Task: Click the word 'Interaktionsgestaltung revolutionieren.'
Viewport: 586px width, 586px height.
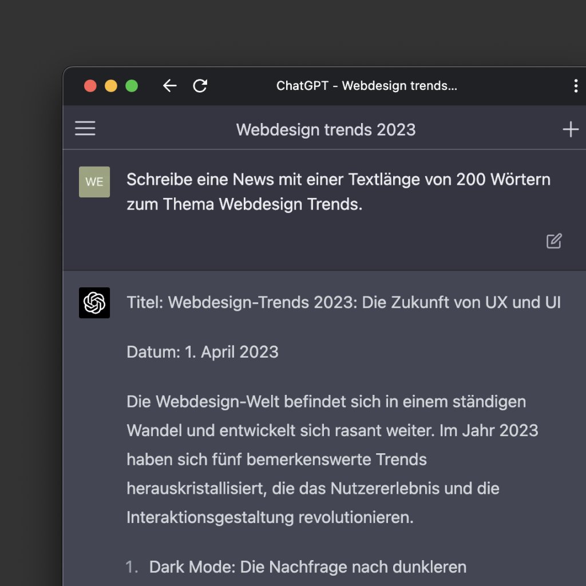Action: coord(270,517)
